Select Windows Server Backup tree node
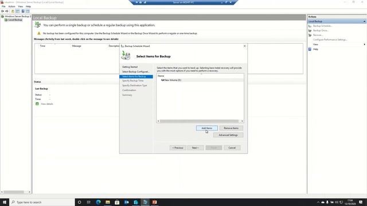 coord(17,17)
